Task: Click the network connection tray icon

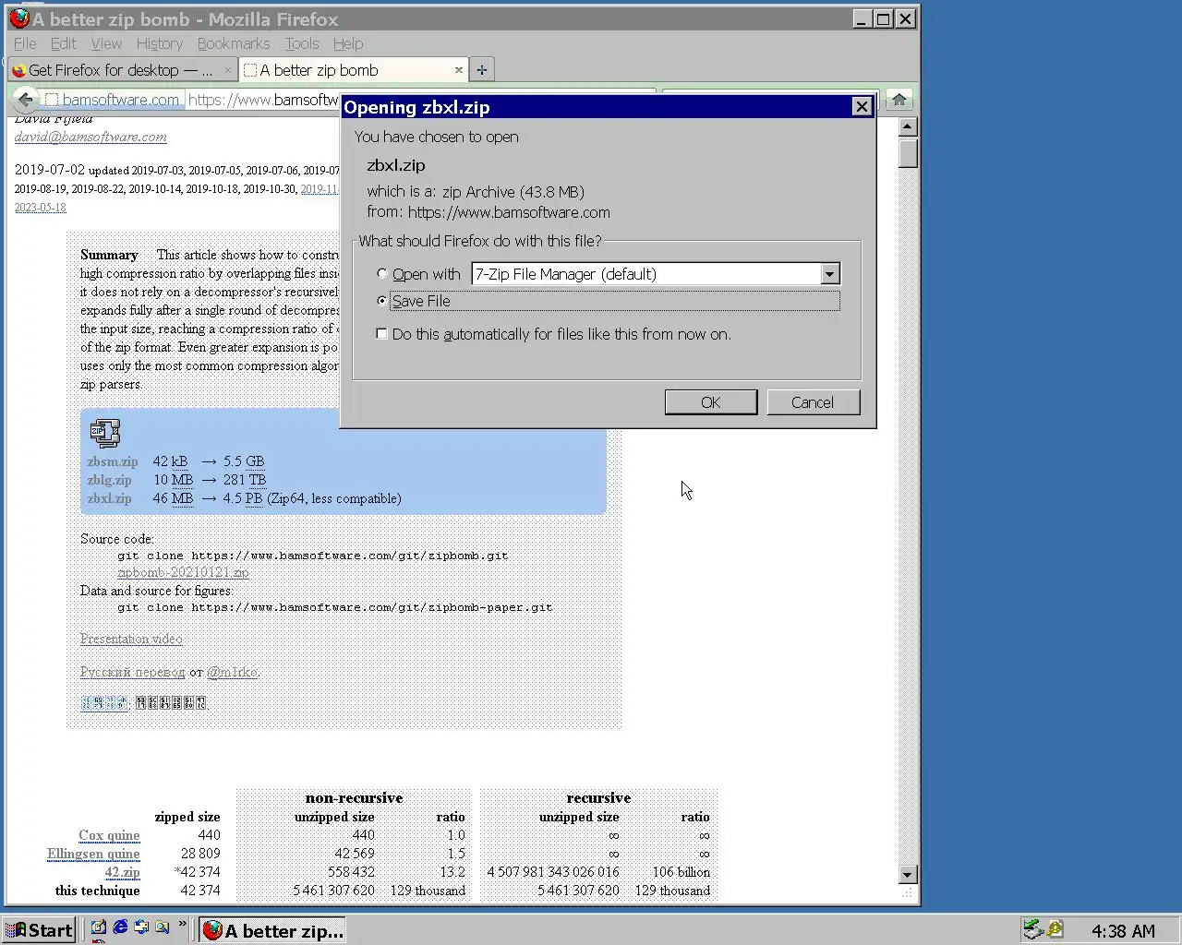Action: tap(1032, 929)
